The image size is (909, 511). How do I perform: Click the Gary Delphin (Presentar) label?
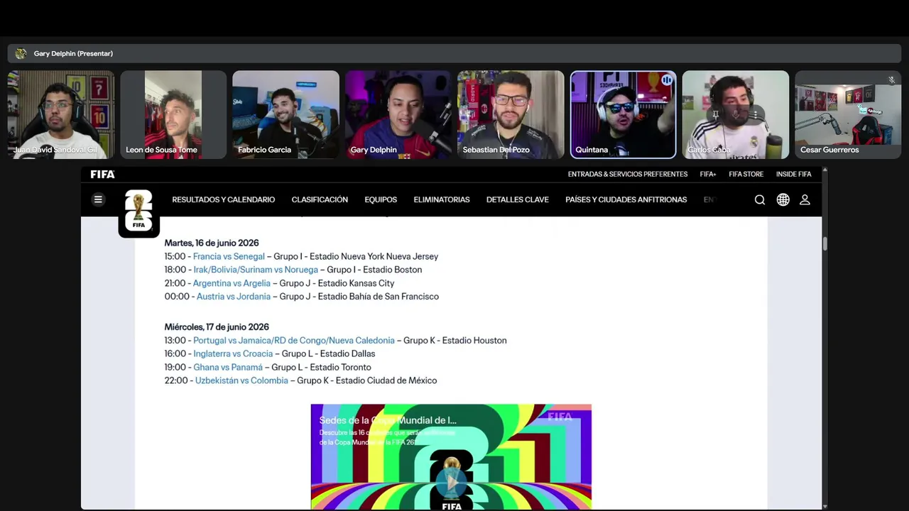[73, 53]
